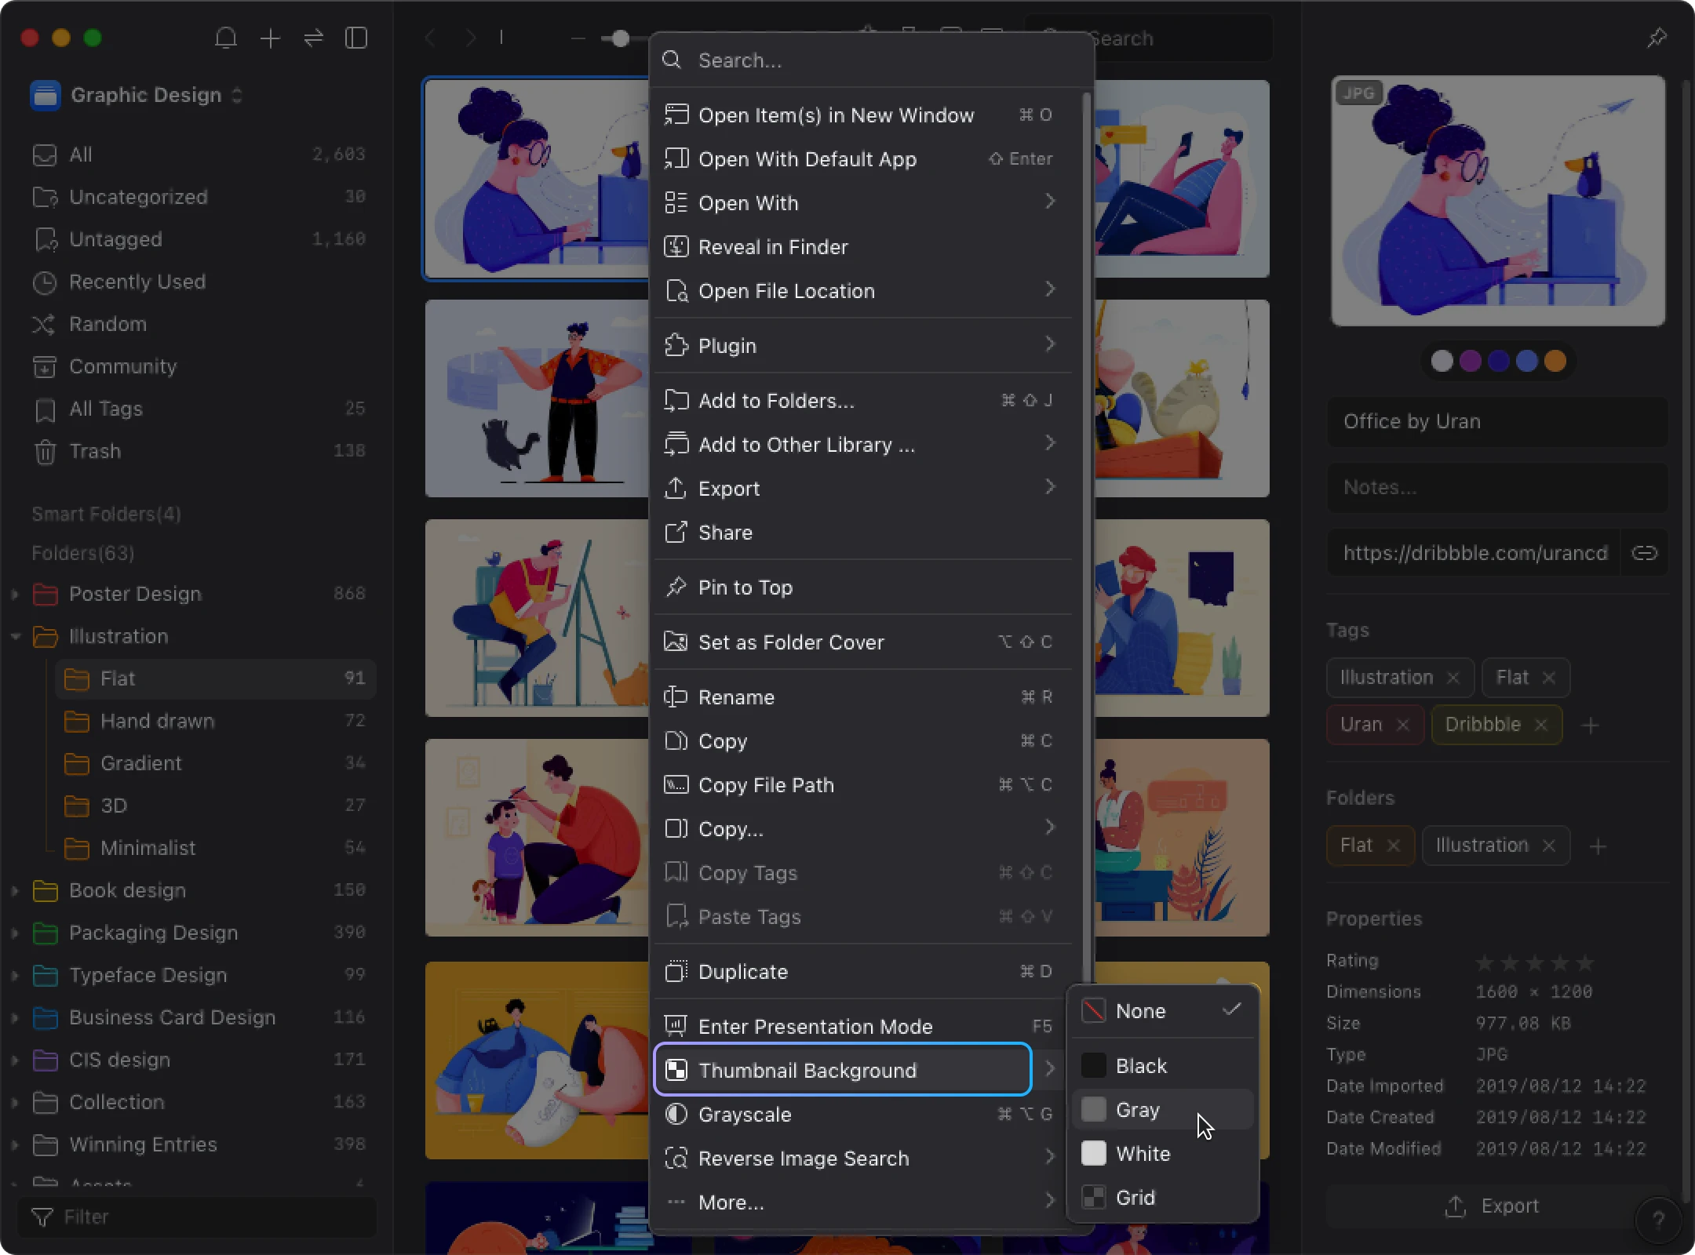Click Set as Folder Cover
The image size is (1695, 1255).
tap(862, 642)
